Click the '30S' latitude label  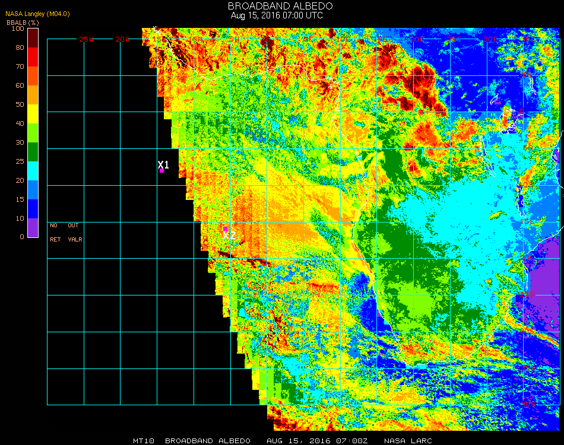point(528,331)
